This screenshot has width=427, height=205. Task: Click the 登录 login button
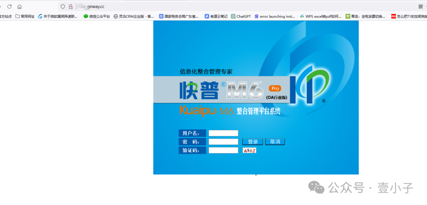tap(253, 142)
